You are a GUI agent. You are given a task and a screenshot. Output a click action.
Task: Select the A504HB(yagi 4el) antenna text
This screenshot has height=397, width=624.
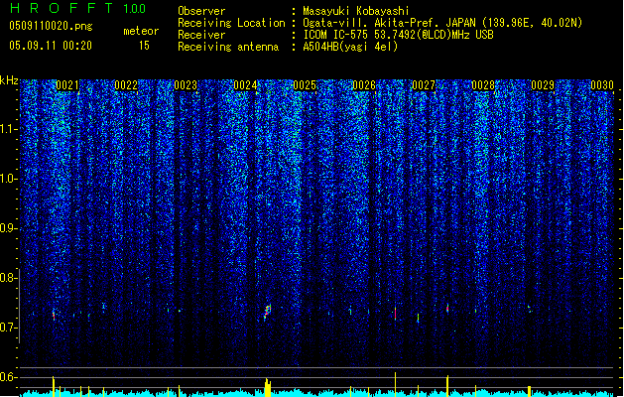click(350, 47)
